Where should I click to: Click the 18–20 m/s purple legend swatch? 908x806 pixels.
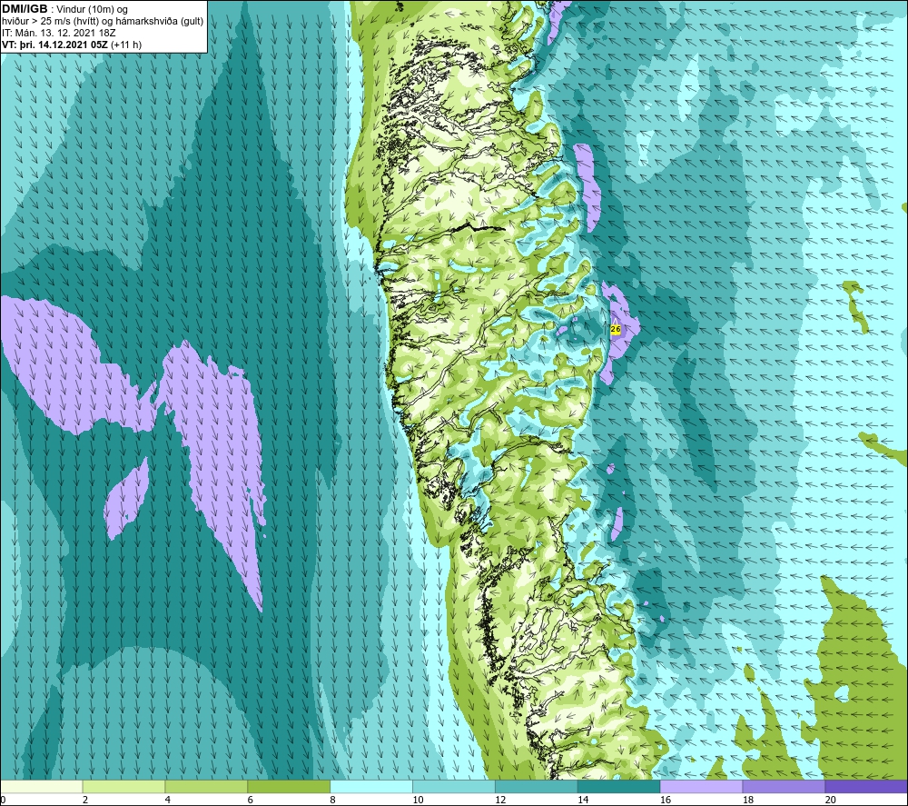coord(784,787)
